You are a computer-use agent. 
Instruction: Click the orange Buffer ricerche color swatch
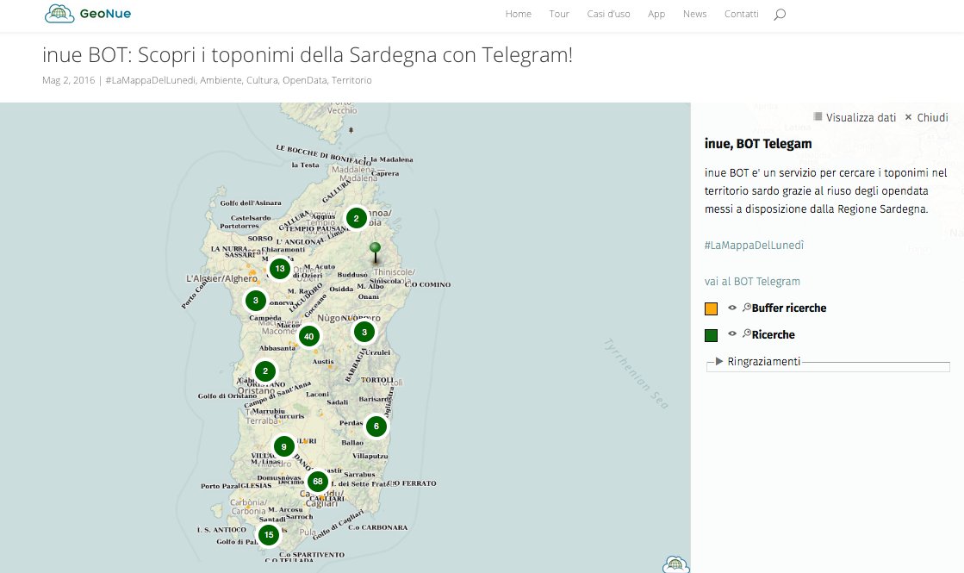coord(711,308)
